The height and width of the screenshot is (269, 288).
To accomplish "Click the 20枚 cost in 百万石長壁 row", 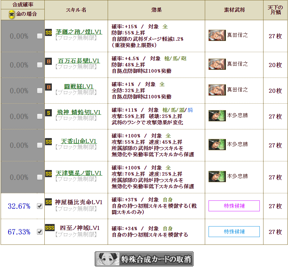I will tap(275, 65).
